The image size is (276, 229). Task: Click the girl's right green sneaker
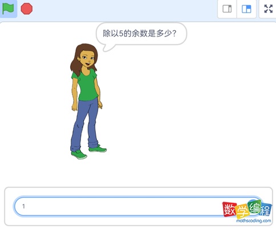pyautogui.click(x=98, y=149)
